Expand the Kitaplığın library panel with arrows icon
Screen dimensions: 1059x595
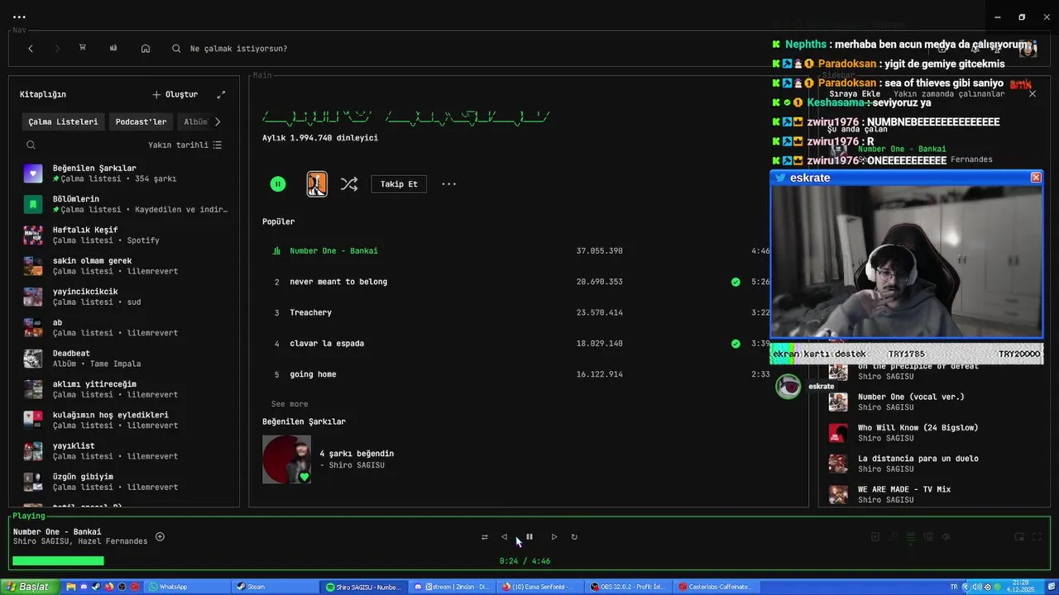click(x=221, y=94)
